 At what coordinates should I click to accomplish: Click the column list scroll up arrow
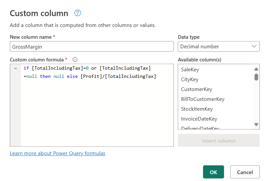click(256, 69)
